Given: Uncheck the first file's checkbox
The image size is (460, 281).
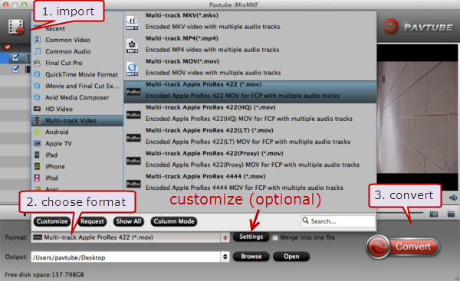Looking at the screenshot, I should [15, 57].
